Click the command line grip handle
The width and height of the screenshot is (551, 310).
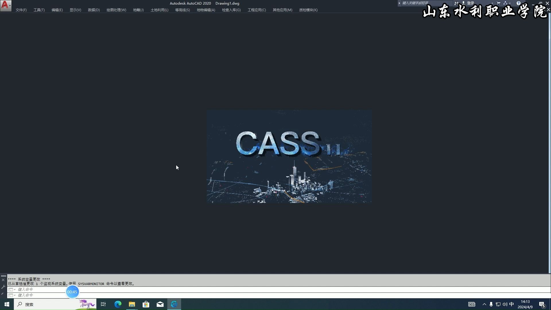pos(3,276)
